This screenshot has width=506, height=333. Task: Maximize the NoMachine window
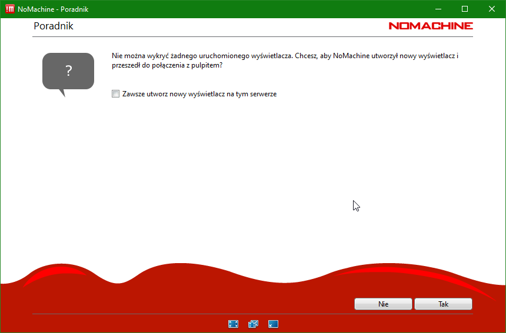coord(465,9)
